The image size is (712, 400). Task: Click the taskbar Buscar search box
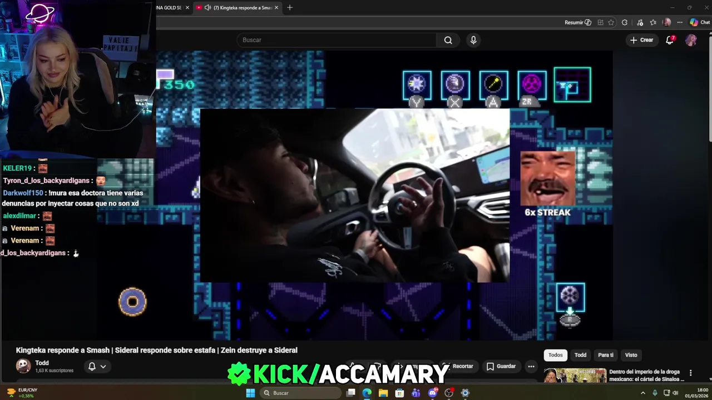click(300, 393)
